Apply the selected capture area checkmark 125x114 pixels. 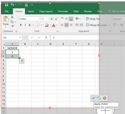[x=93, y=98]
